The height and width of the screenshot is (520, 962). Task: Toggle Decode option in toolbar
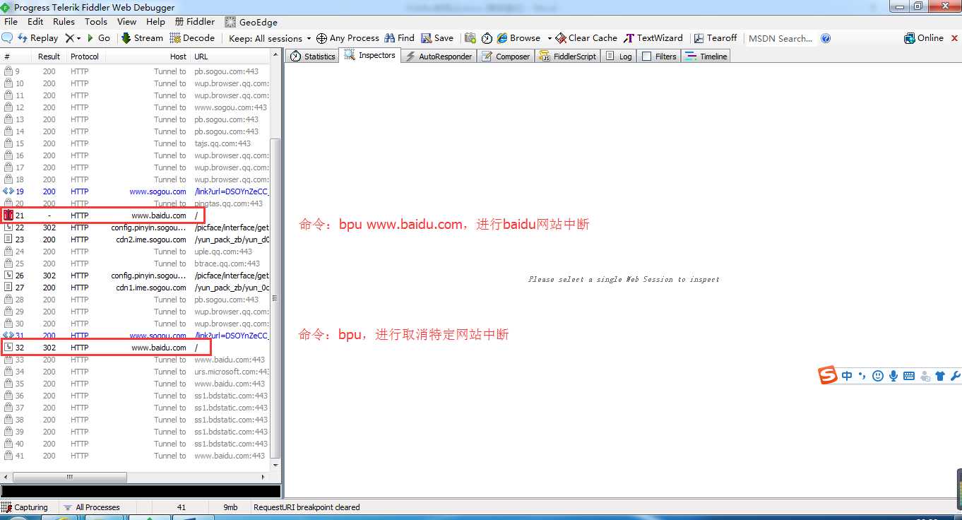click(192, 38)
